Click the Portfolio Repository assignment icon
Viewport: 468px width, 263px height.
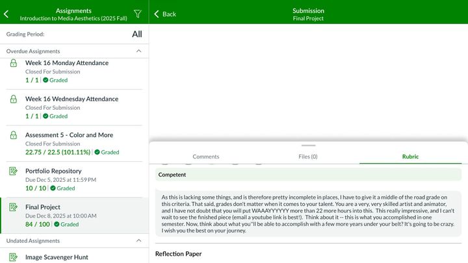click(x=14, y=171)
